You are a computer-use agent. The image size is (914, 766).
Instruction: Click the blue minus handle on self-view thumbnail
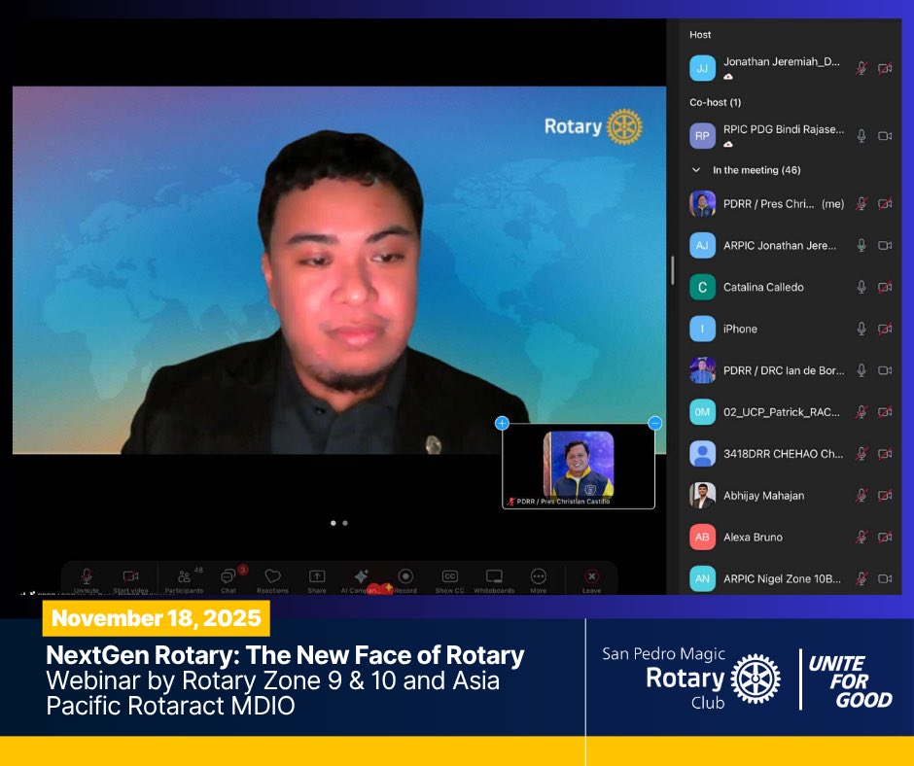[654, 423]
